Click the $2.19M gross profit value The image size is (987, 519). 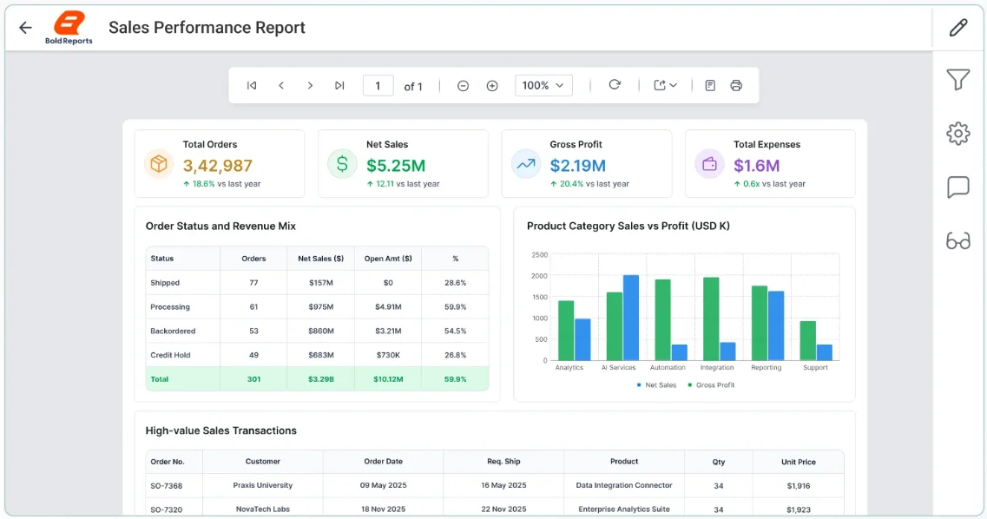(578, 166)
